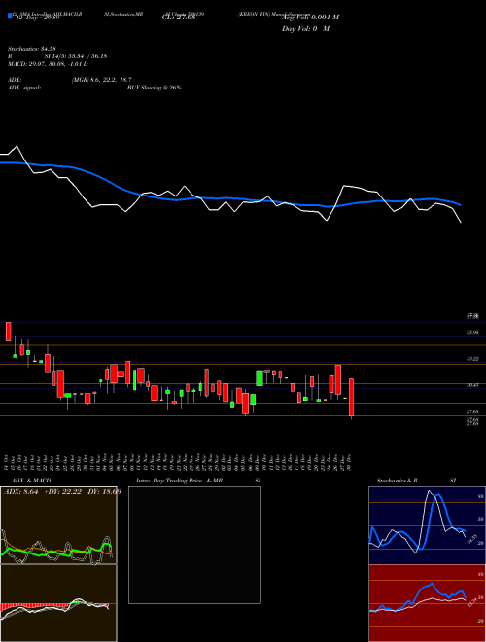
Task: Click the 35.96 price axis label
Action: pos(472,332)
